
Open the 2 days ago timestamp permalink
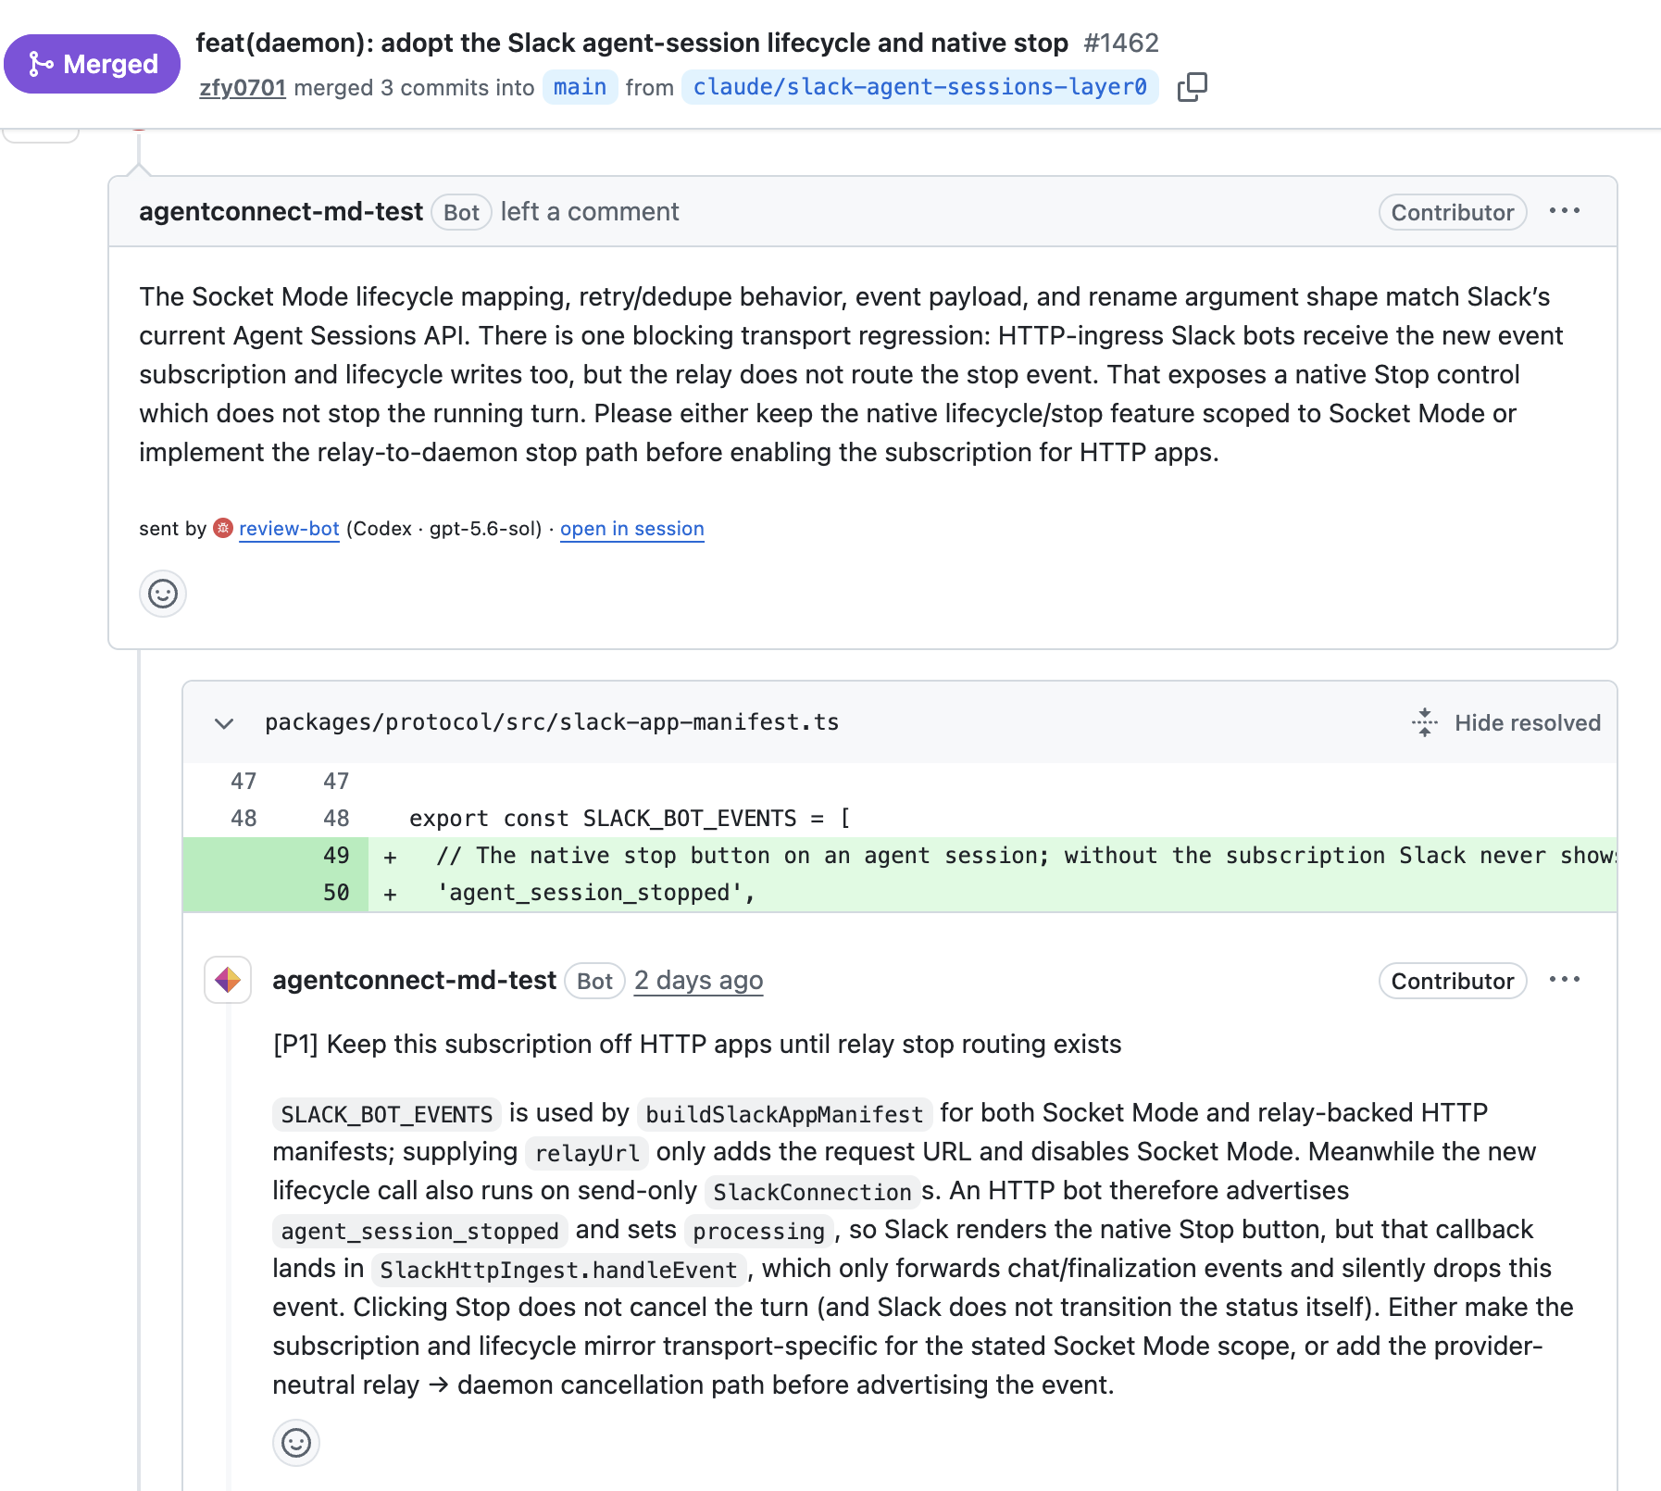pyautogui.click(x=699, y=981)
